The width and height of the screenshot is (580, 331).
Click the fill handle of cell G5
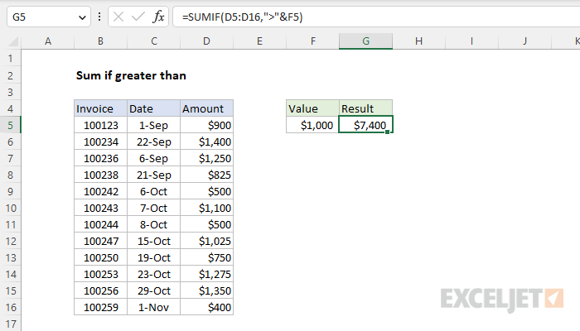pyautogui.click(x=387, y=132)
